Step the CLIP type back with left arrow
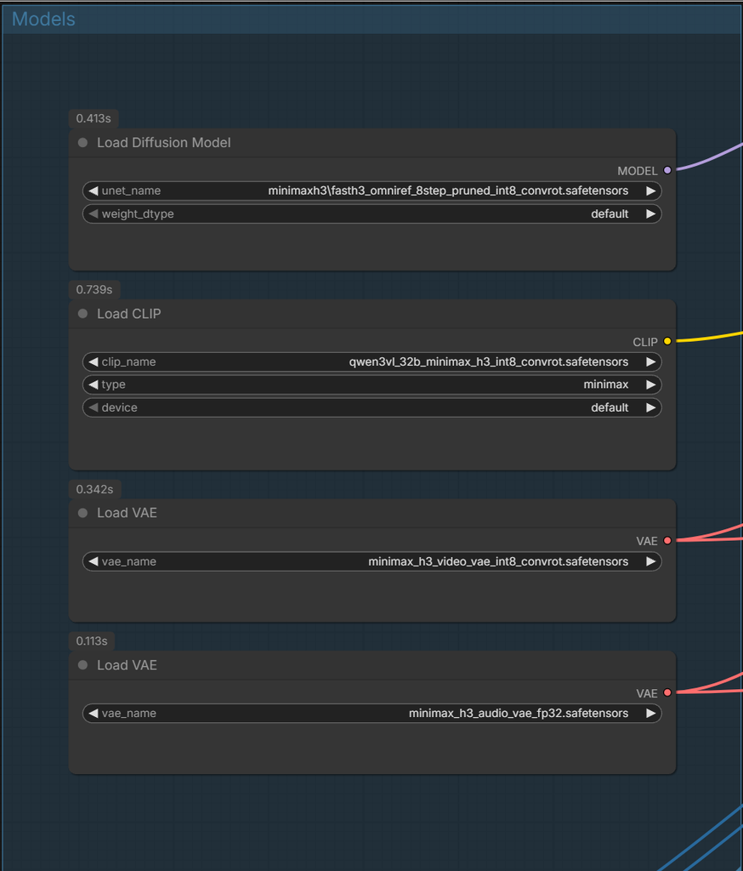 point(94,384)
